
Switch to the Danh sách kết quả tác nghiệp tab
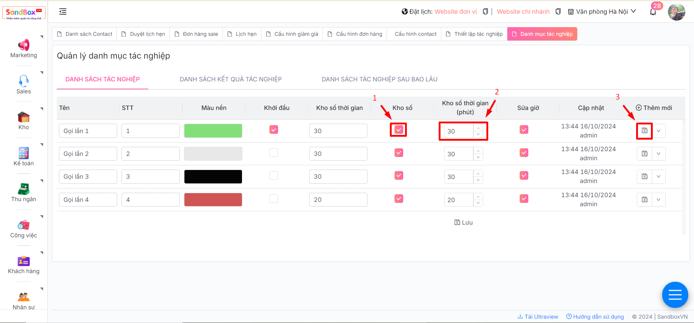(x=230, y=79)
